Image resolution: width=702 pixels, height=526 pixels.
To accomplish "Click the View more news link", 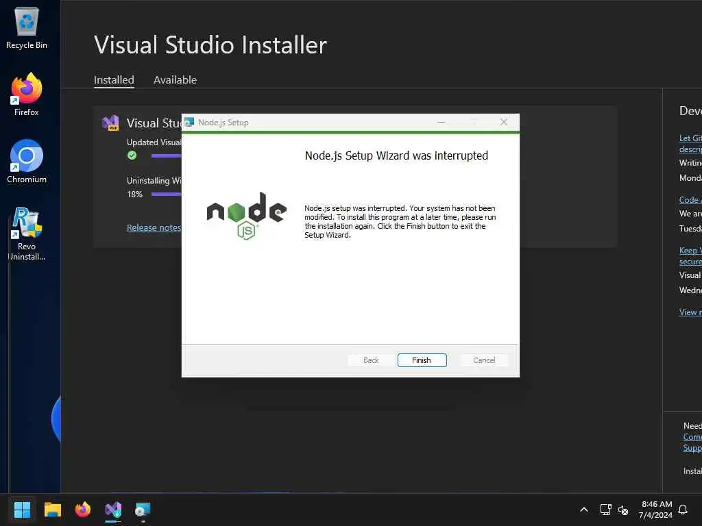I will (x=690, y=312).
